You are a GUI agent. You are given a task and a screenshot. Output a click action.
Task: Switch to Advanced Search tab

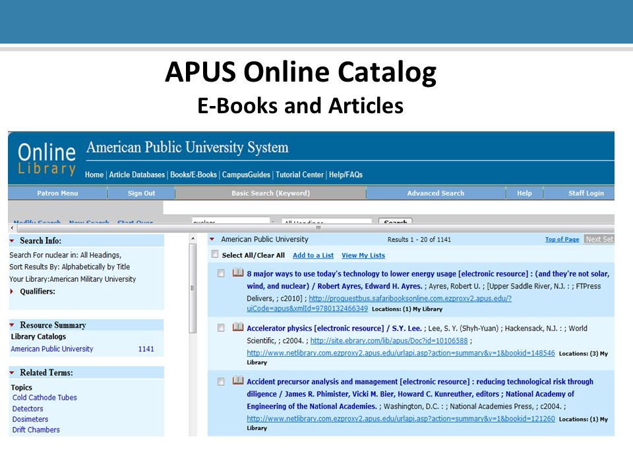[436, 193]
